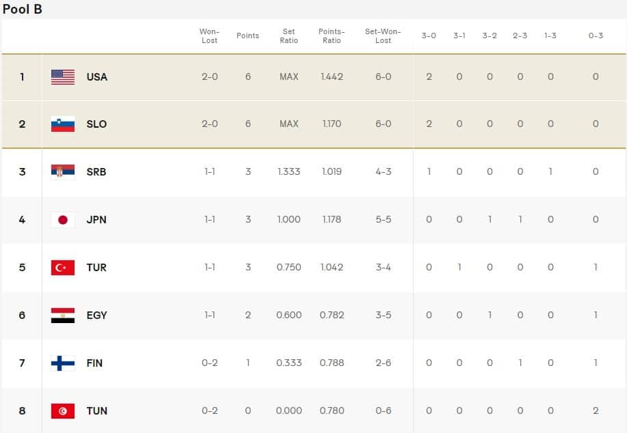The width and height of the screenshot is (627, 433).
Task: Click the Serbia flag icon
Action: point(63,172)
